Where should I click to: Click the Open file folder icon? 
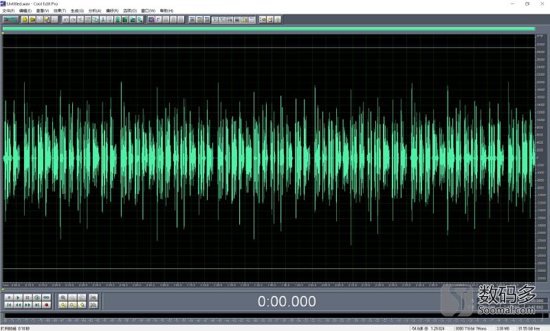click(32, 20)
